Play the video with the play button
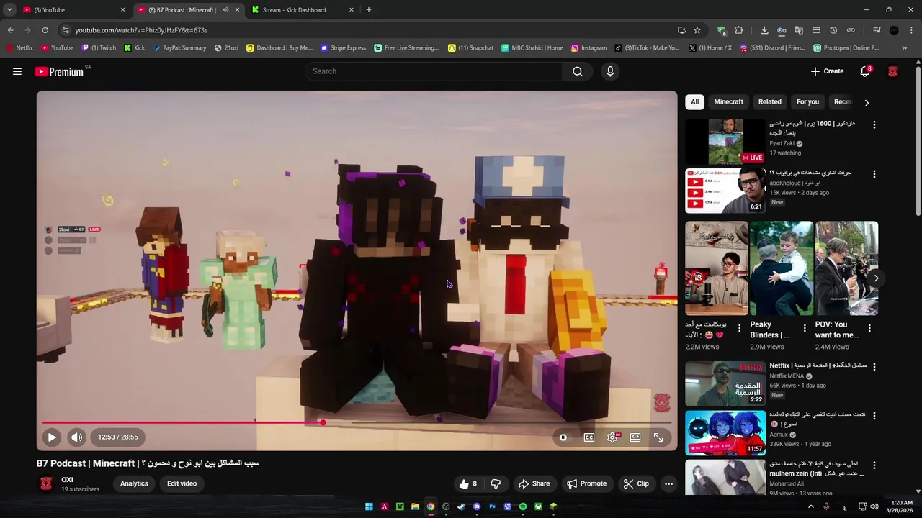 tap(52, 437)
